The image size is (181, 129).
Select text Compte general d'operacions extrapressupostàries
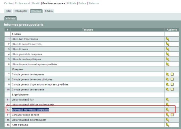[x=40, y=85]
